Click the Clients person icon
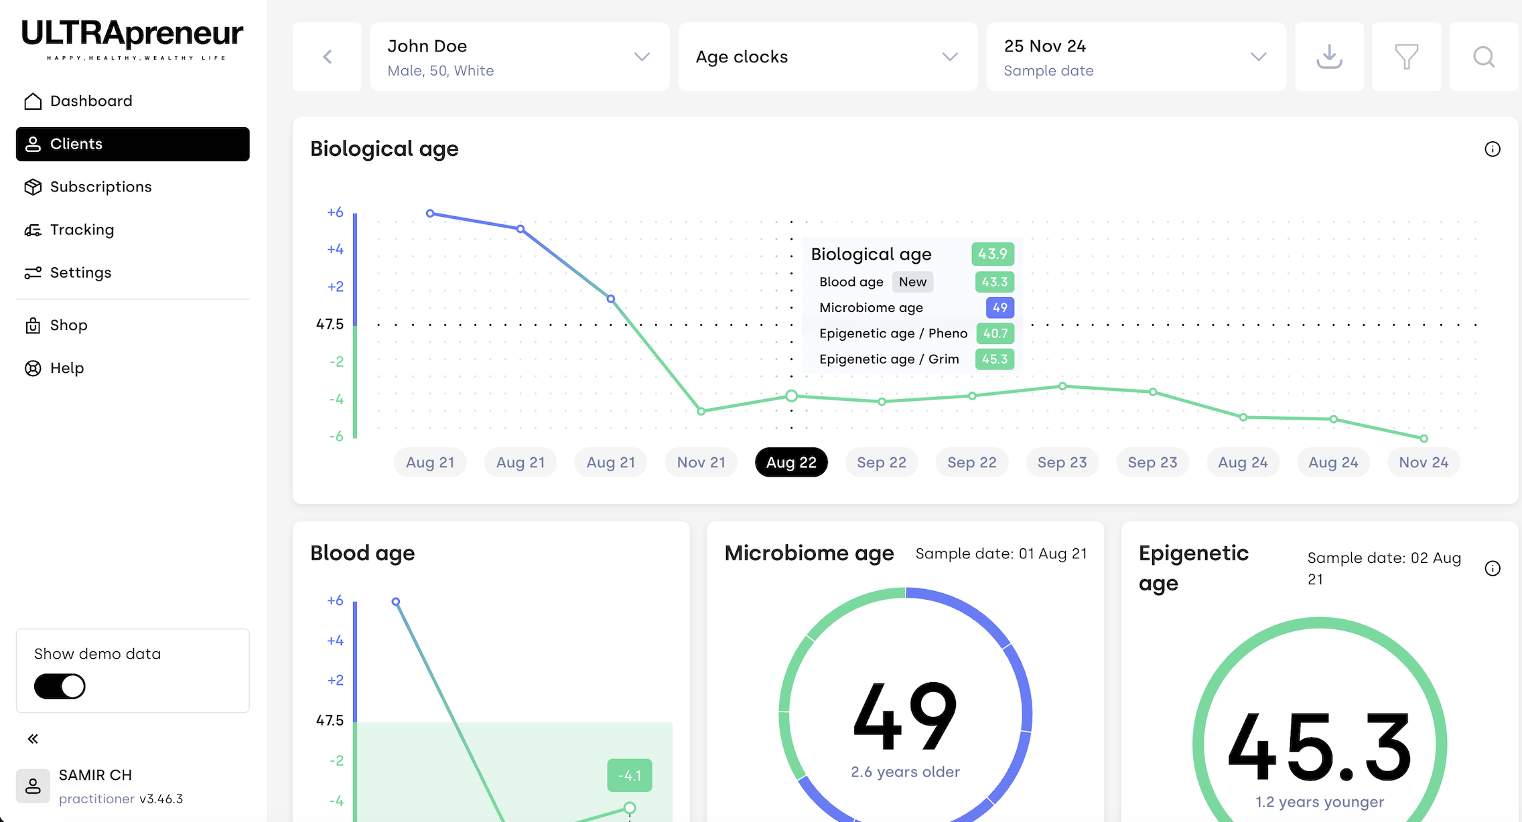 pos(33,144)
